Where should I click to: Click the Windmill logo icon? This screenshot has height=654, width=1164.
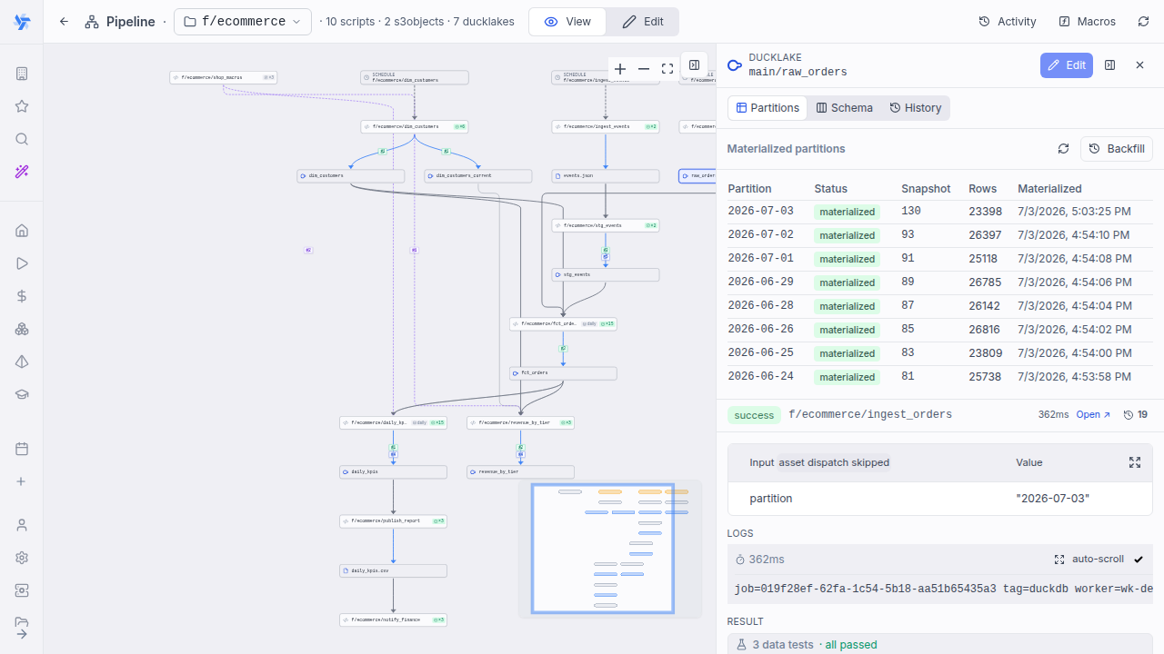pyautogui.click(x=22, y=23)
